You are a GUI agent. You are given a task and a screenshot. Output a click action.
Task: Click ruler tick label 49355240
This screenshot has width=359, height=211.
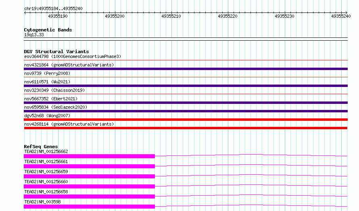tap(341, 16)
